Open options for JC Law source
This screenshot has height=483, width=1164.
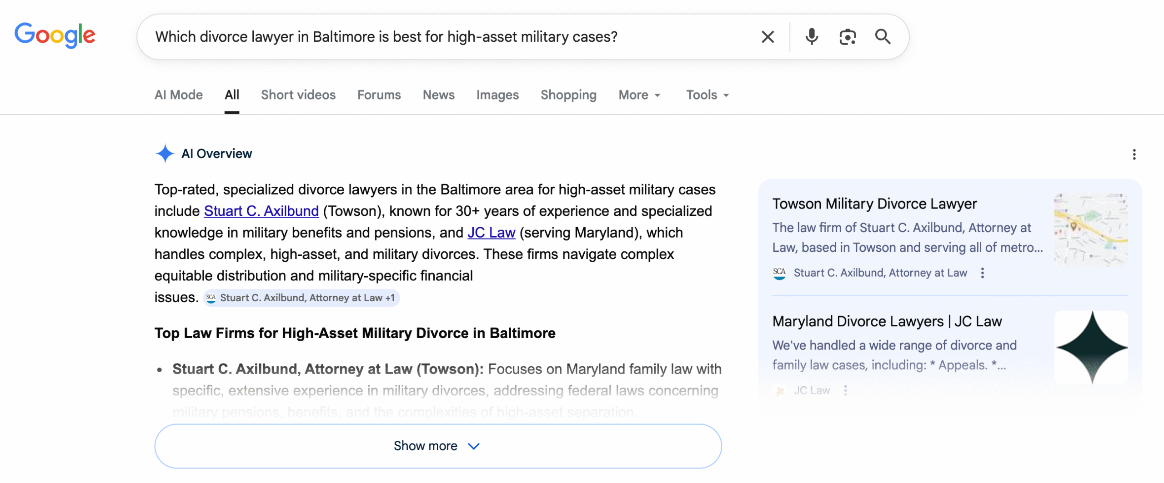pyautogui.click(x=845, y=390)
